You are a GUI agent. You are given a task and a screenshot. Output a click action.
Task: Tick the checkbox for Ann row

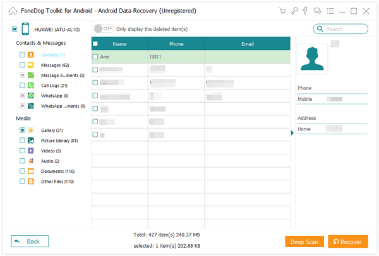point(95,57)
